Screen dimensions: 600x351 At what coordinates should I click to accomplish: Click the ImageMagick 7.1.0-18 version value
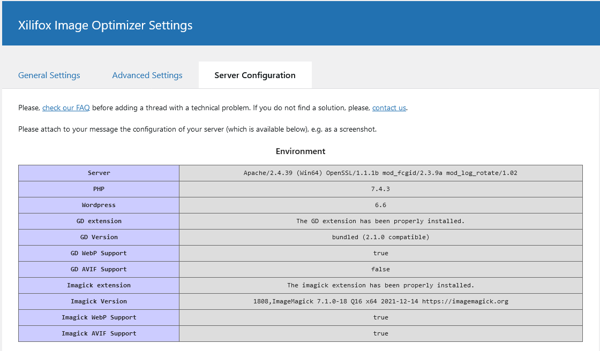coord(380,302)
